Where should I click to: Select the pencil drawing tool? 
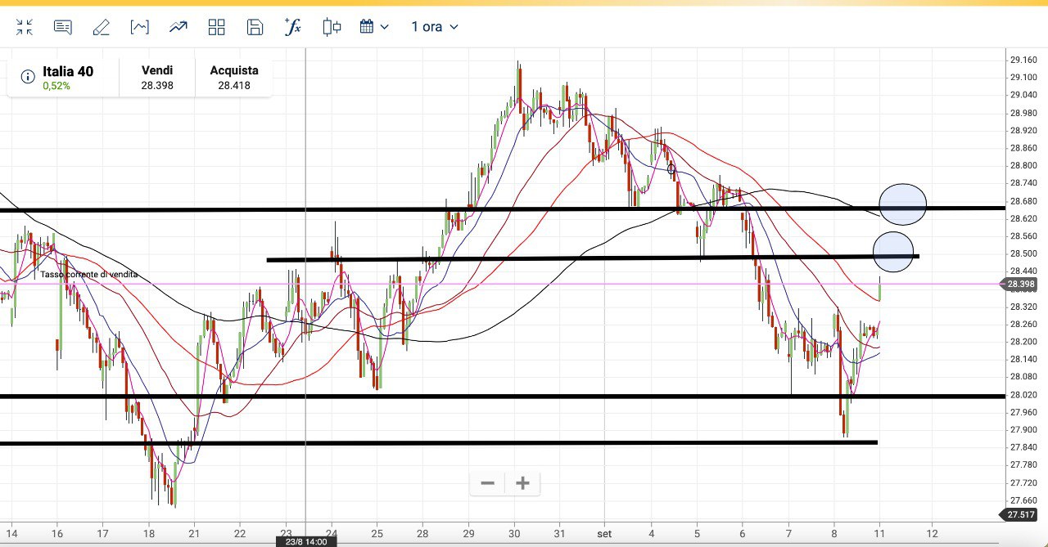pyautogui.click(x=102, y=27)
